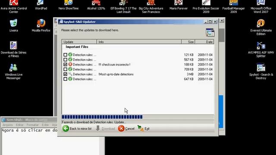Sort list by Info column header
This screenshot has height=155, width=276.
(x=139, y=42)
